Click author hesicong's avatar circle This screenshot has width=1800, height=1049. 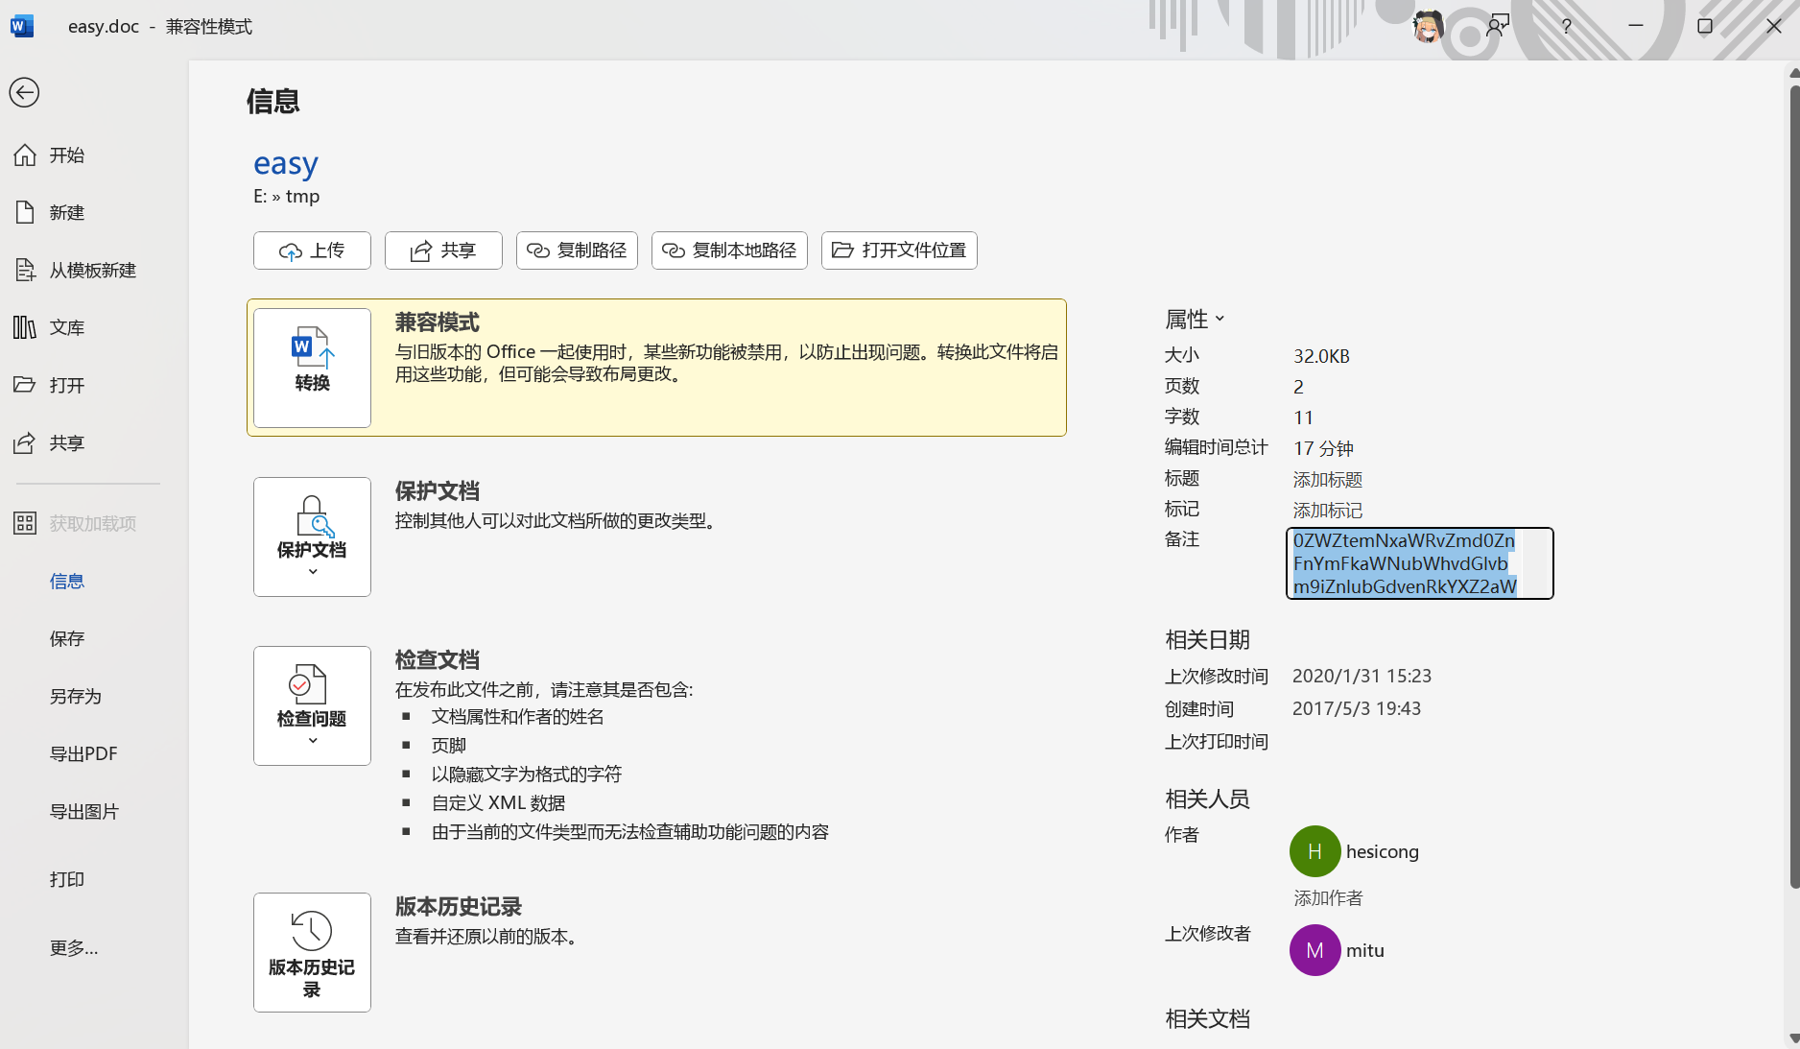(1314, 851)
